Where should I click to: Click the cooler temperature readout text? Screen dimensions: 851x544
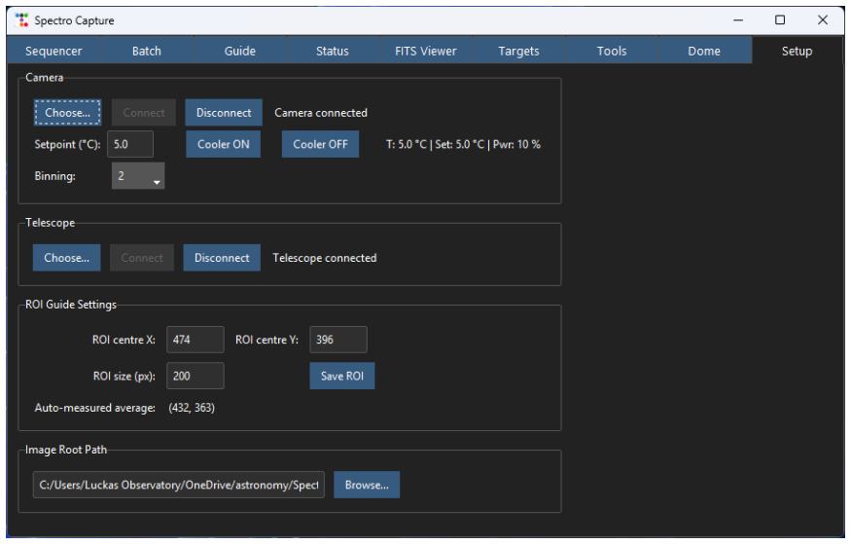(464, 144)
